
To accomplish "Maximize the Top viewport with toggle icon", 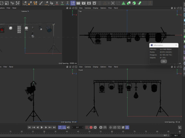I will pyautogui.click(x=181, y=8).
